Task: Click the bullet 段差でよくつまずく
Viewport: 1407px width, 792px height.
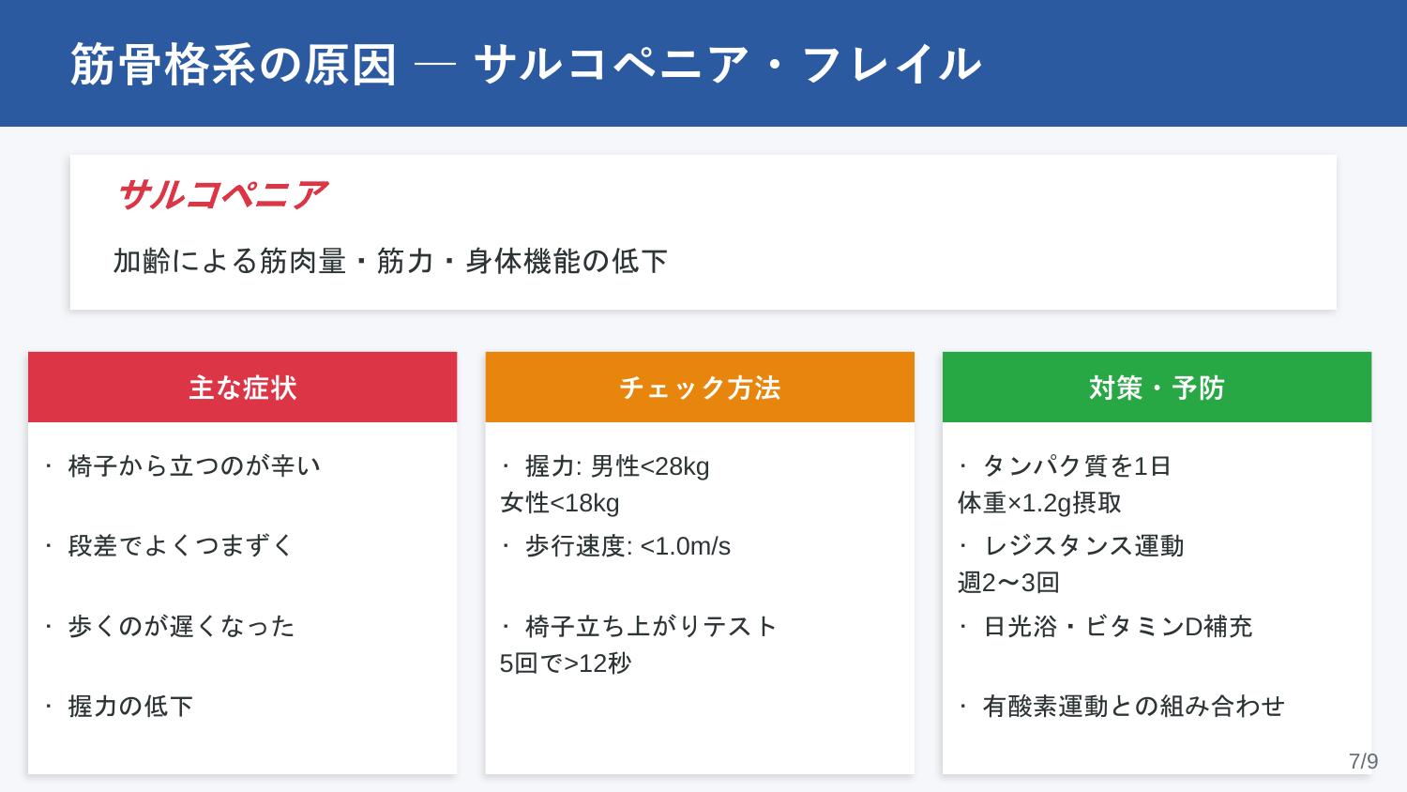Action: (x=181, y=546)
